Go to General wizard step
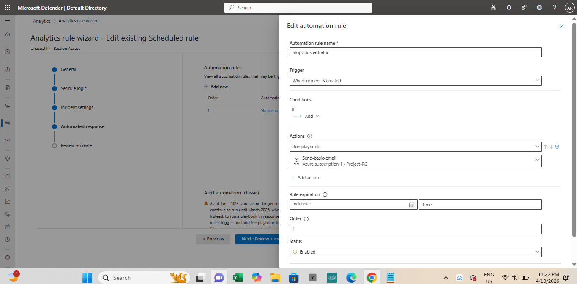 point(68,69)
